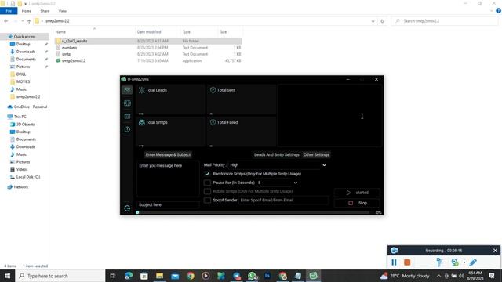Open the pause seconds dropdown showing 5
The height and width of the screenshot is (282, 502).
tap(278, 183)
